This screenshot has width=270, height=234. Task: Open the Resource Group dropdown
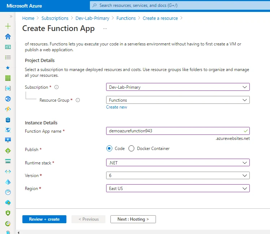click(x=178, y=100)
